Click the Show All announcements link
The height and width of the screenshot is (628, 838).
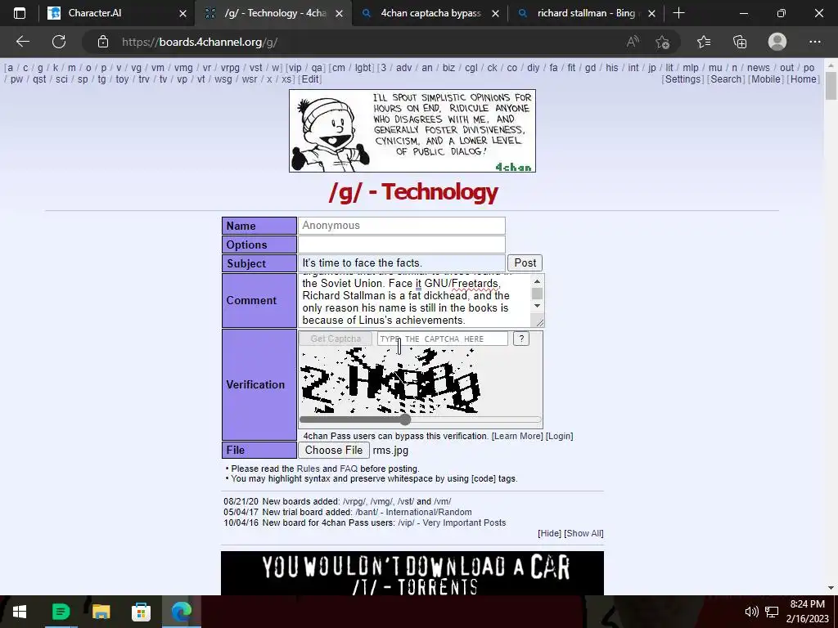(x=583, y=533)
